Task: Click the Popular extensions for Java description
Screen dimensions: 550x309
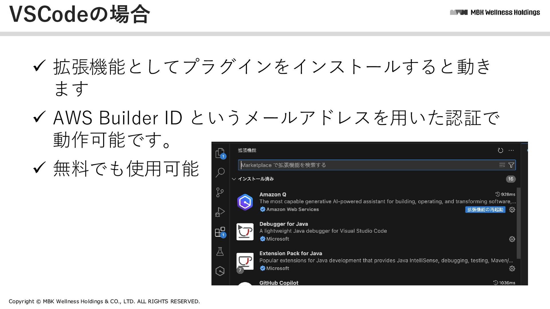Action: pos(386,261)
